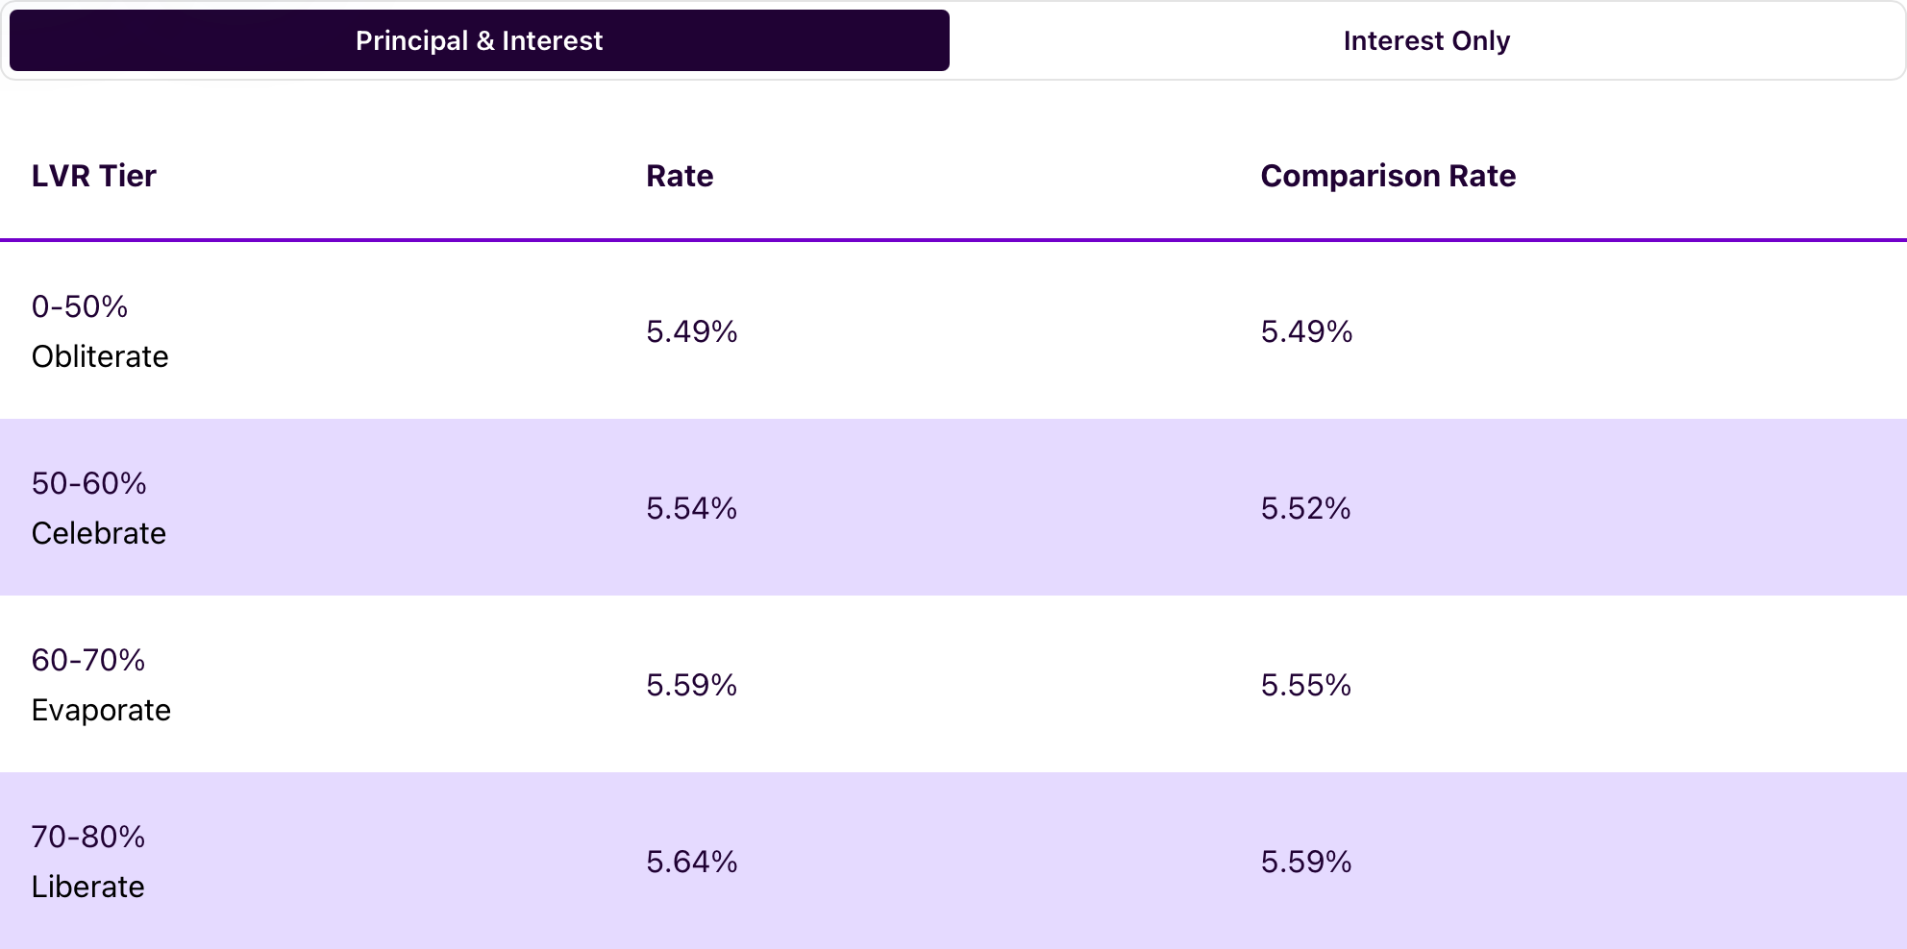Click the Comparison Rate column header
This screenshot has width=1907, height=949.
tap(1388, 176)
